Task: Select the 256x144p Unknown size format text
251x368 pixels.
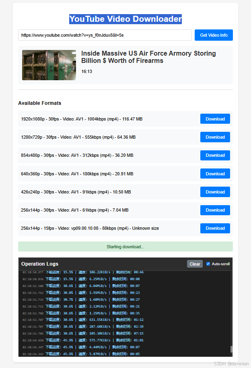Action: [90, 228]
